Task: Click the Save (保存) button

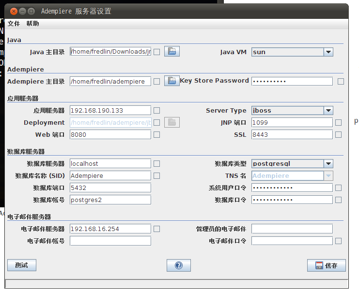Action: (x=327, y=265)
